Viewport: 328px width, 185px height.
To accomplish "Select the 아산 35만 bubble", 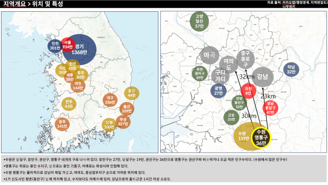I will pyautogui.click(x=63, y=70).
